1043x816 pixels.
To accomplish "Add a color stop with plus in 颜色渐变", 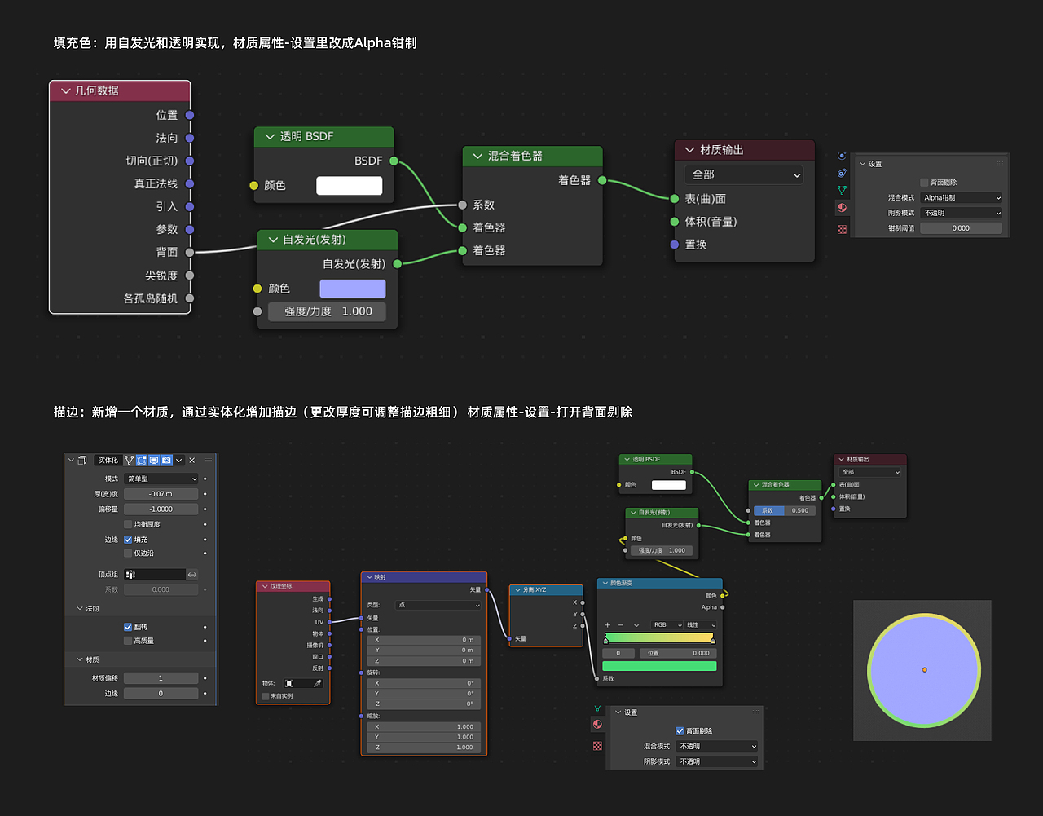I will [x=607, y=625].
